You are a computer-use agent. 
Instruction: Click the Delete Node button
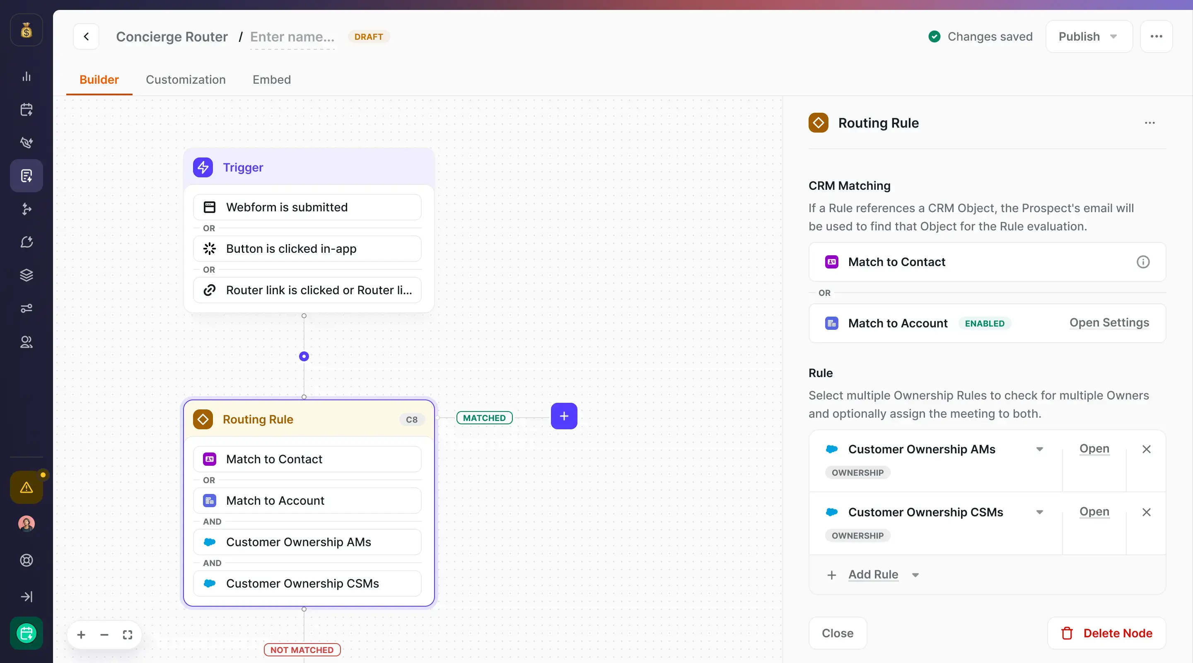pos(1106,633)
